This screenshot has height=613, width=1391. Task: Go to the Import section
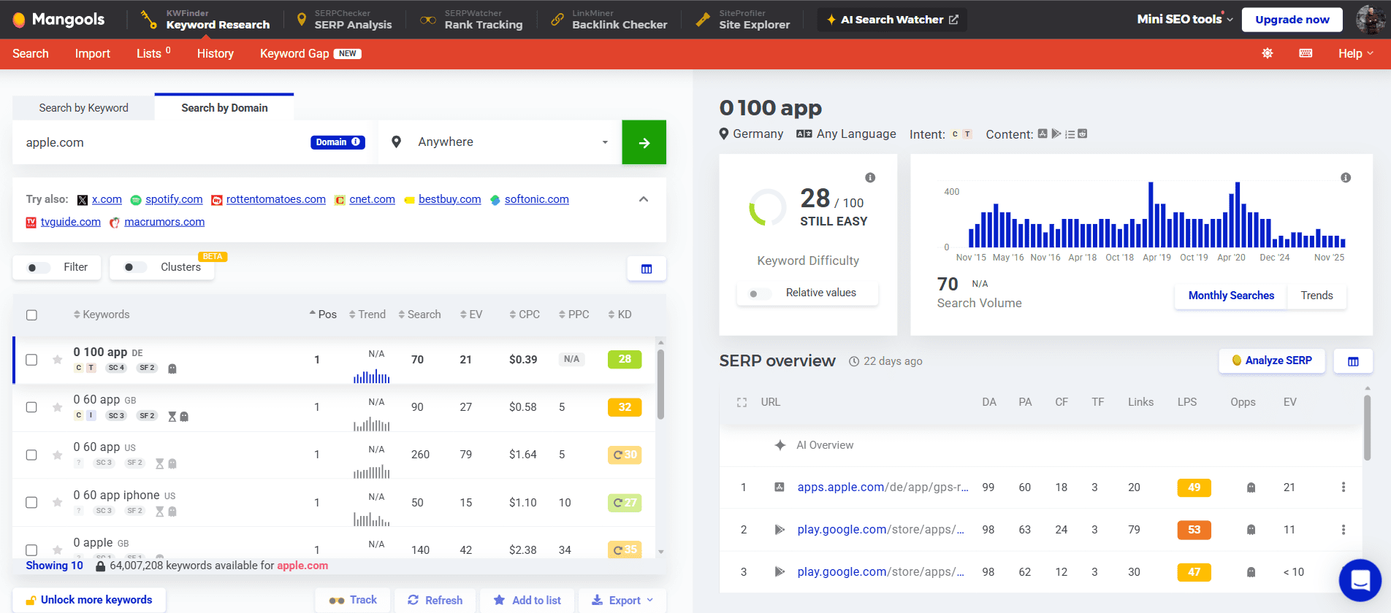point(93,53)
